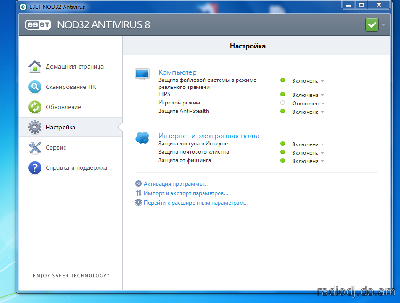This screenshot has height=303, width=400.
Task: Minimize the ESET NOD32 window
Action: pos(349,5)
